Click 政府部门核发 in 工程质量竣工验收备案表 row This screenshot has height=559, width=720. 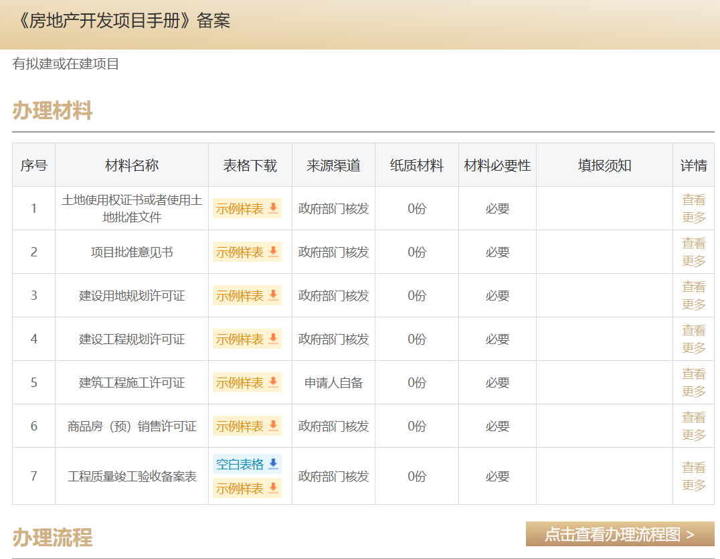333,476
